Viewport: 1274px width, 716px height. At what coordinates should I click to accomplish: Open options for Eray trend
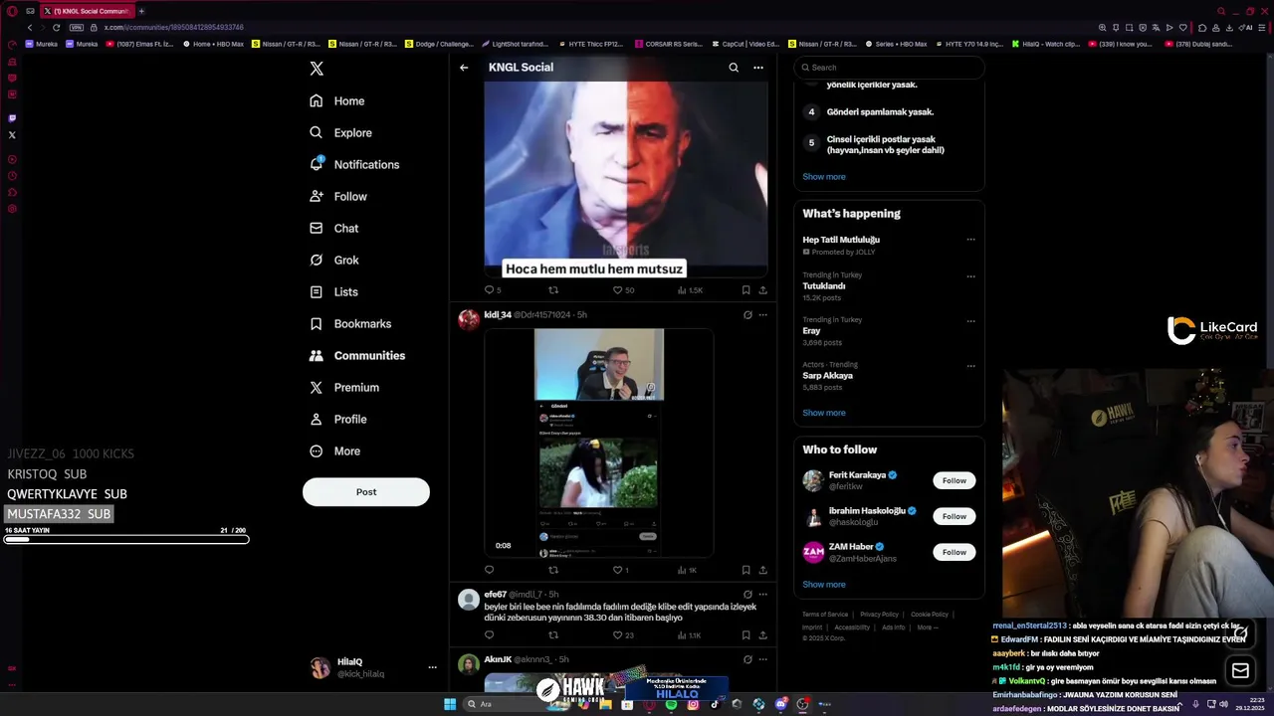click(970, 321)
